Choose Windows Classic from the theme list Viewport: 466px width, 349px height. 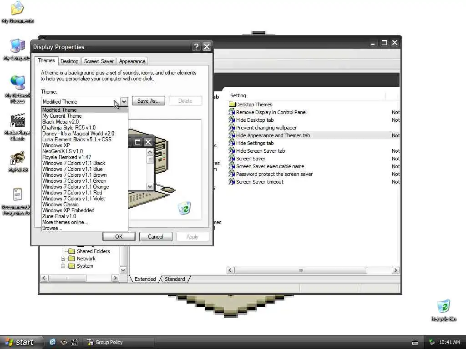coord(85,204)
